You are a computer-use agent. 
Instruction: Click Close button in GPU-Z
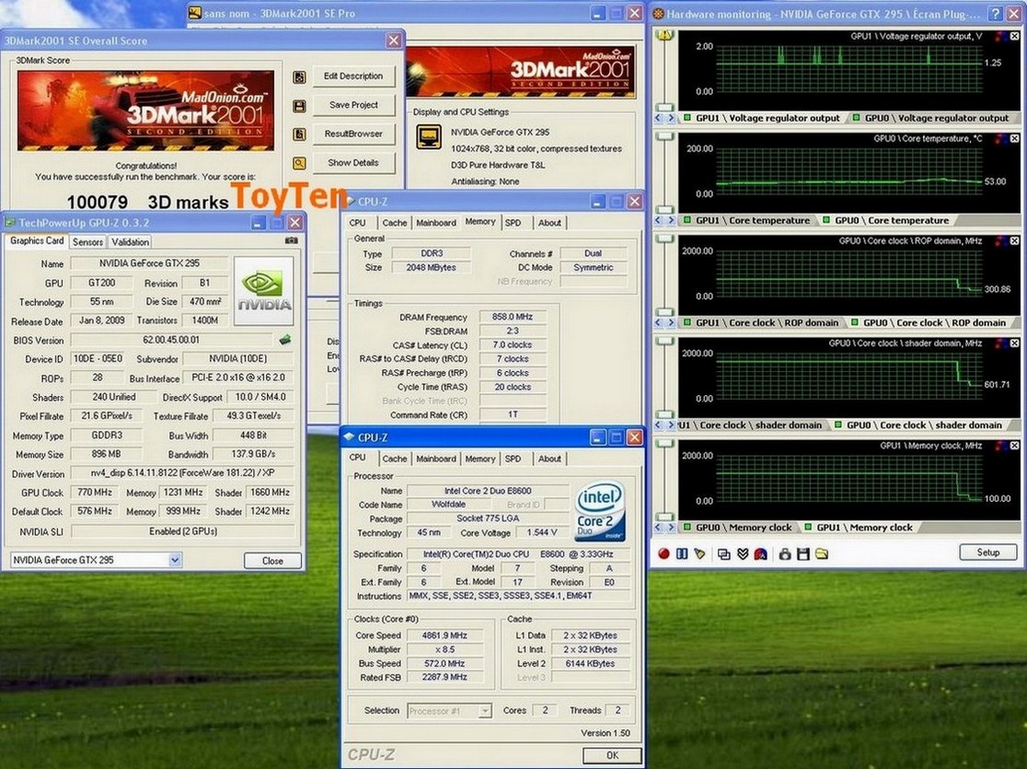click(x=272, y=561)
